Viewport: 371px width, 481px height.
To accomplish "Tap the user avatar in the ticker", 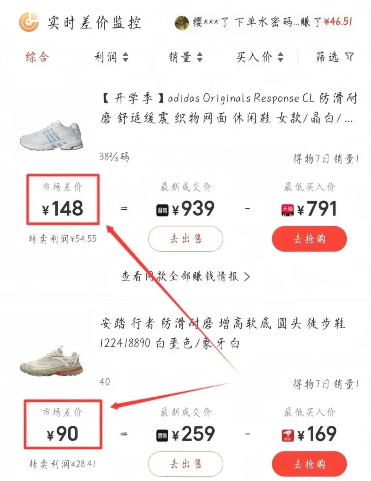I will tap(182, 23).
